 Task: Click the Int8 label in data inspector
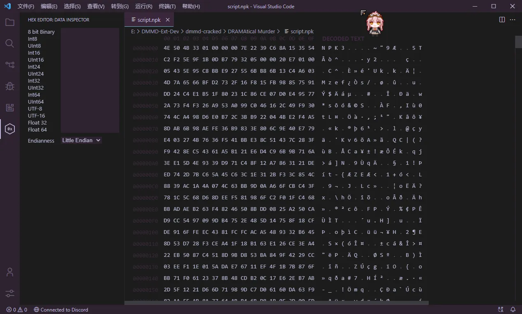click(x=32, y=39)
